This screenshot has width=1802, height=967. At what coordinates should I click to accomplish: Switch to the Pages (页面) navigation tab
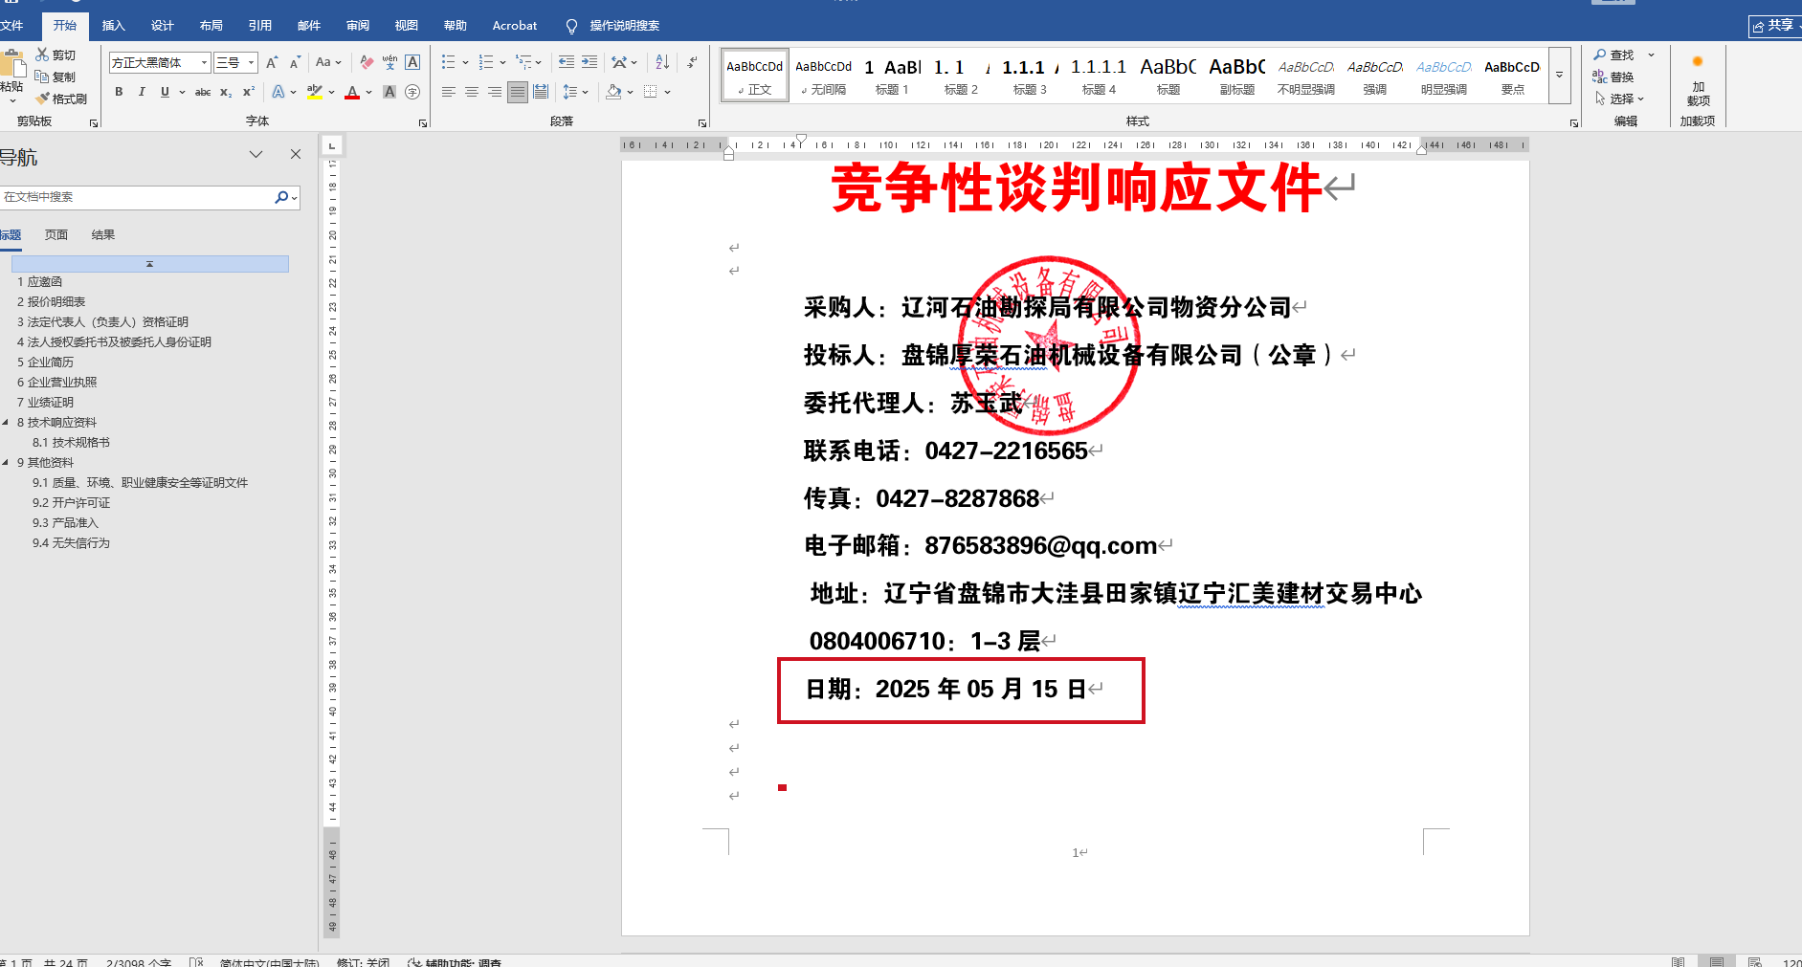tap(56, 235)
